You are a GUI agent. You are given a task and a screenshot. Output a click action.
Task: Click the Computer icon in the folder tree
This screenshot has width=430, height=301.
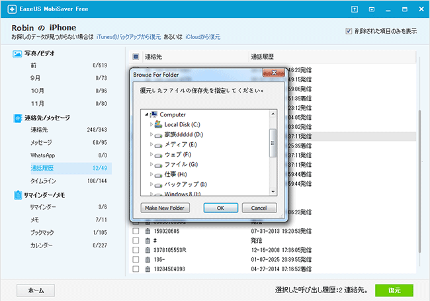pos(154,114)
